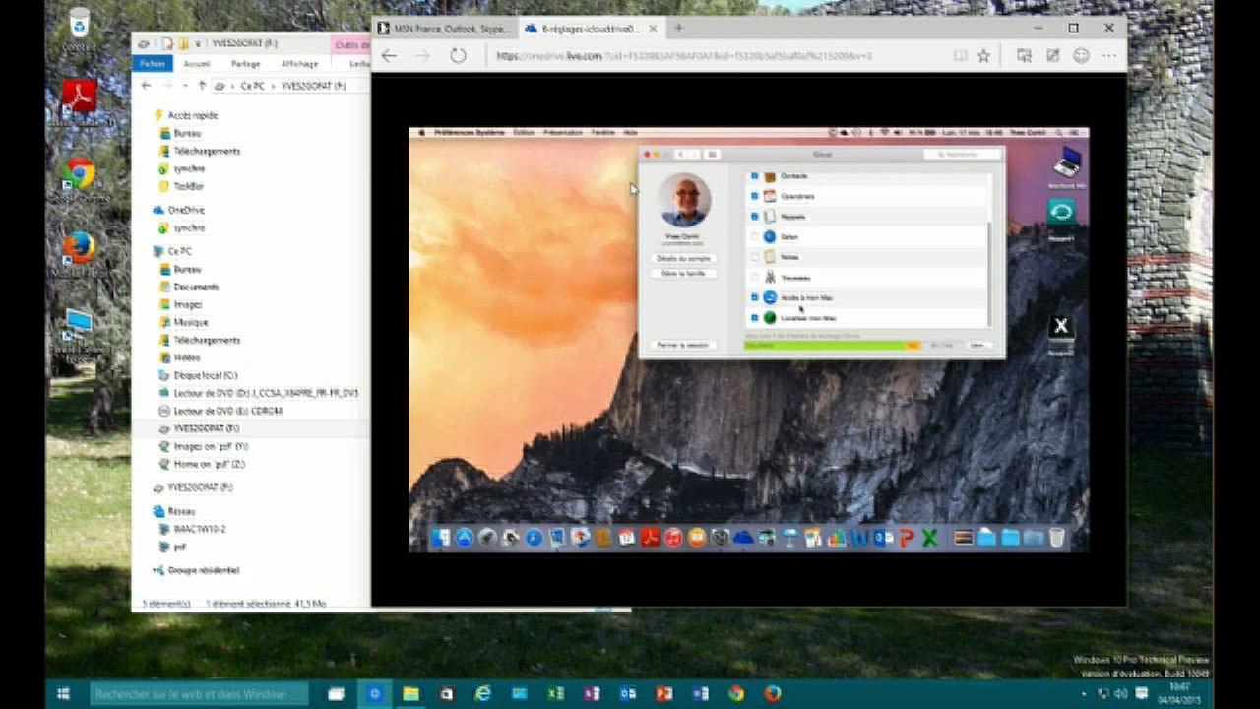Collapse the Ce PC tree node

coord(146,251)
